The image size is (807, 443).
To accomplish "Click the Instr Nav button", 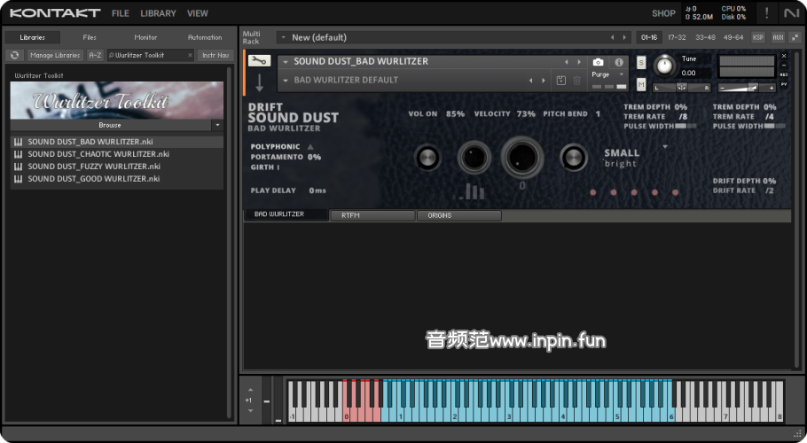I will tap(215, 55).
